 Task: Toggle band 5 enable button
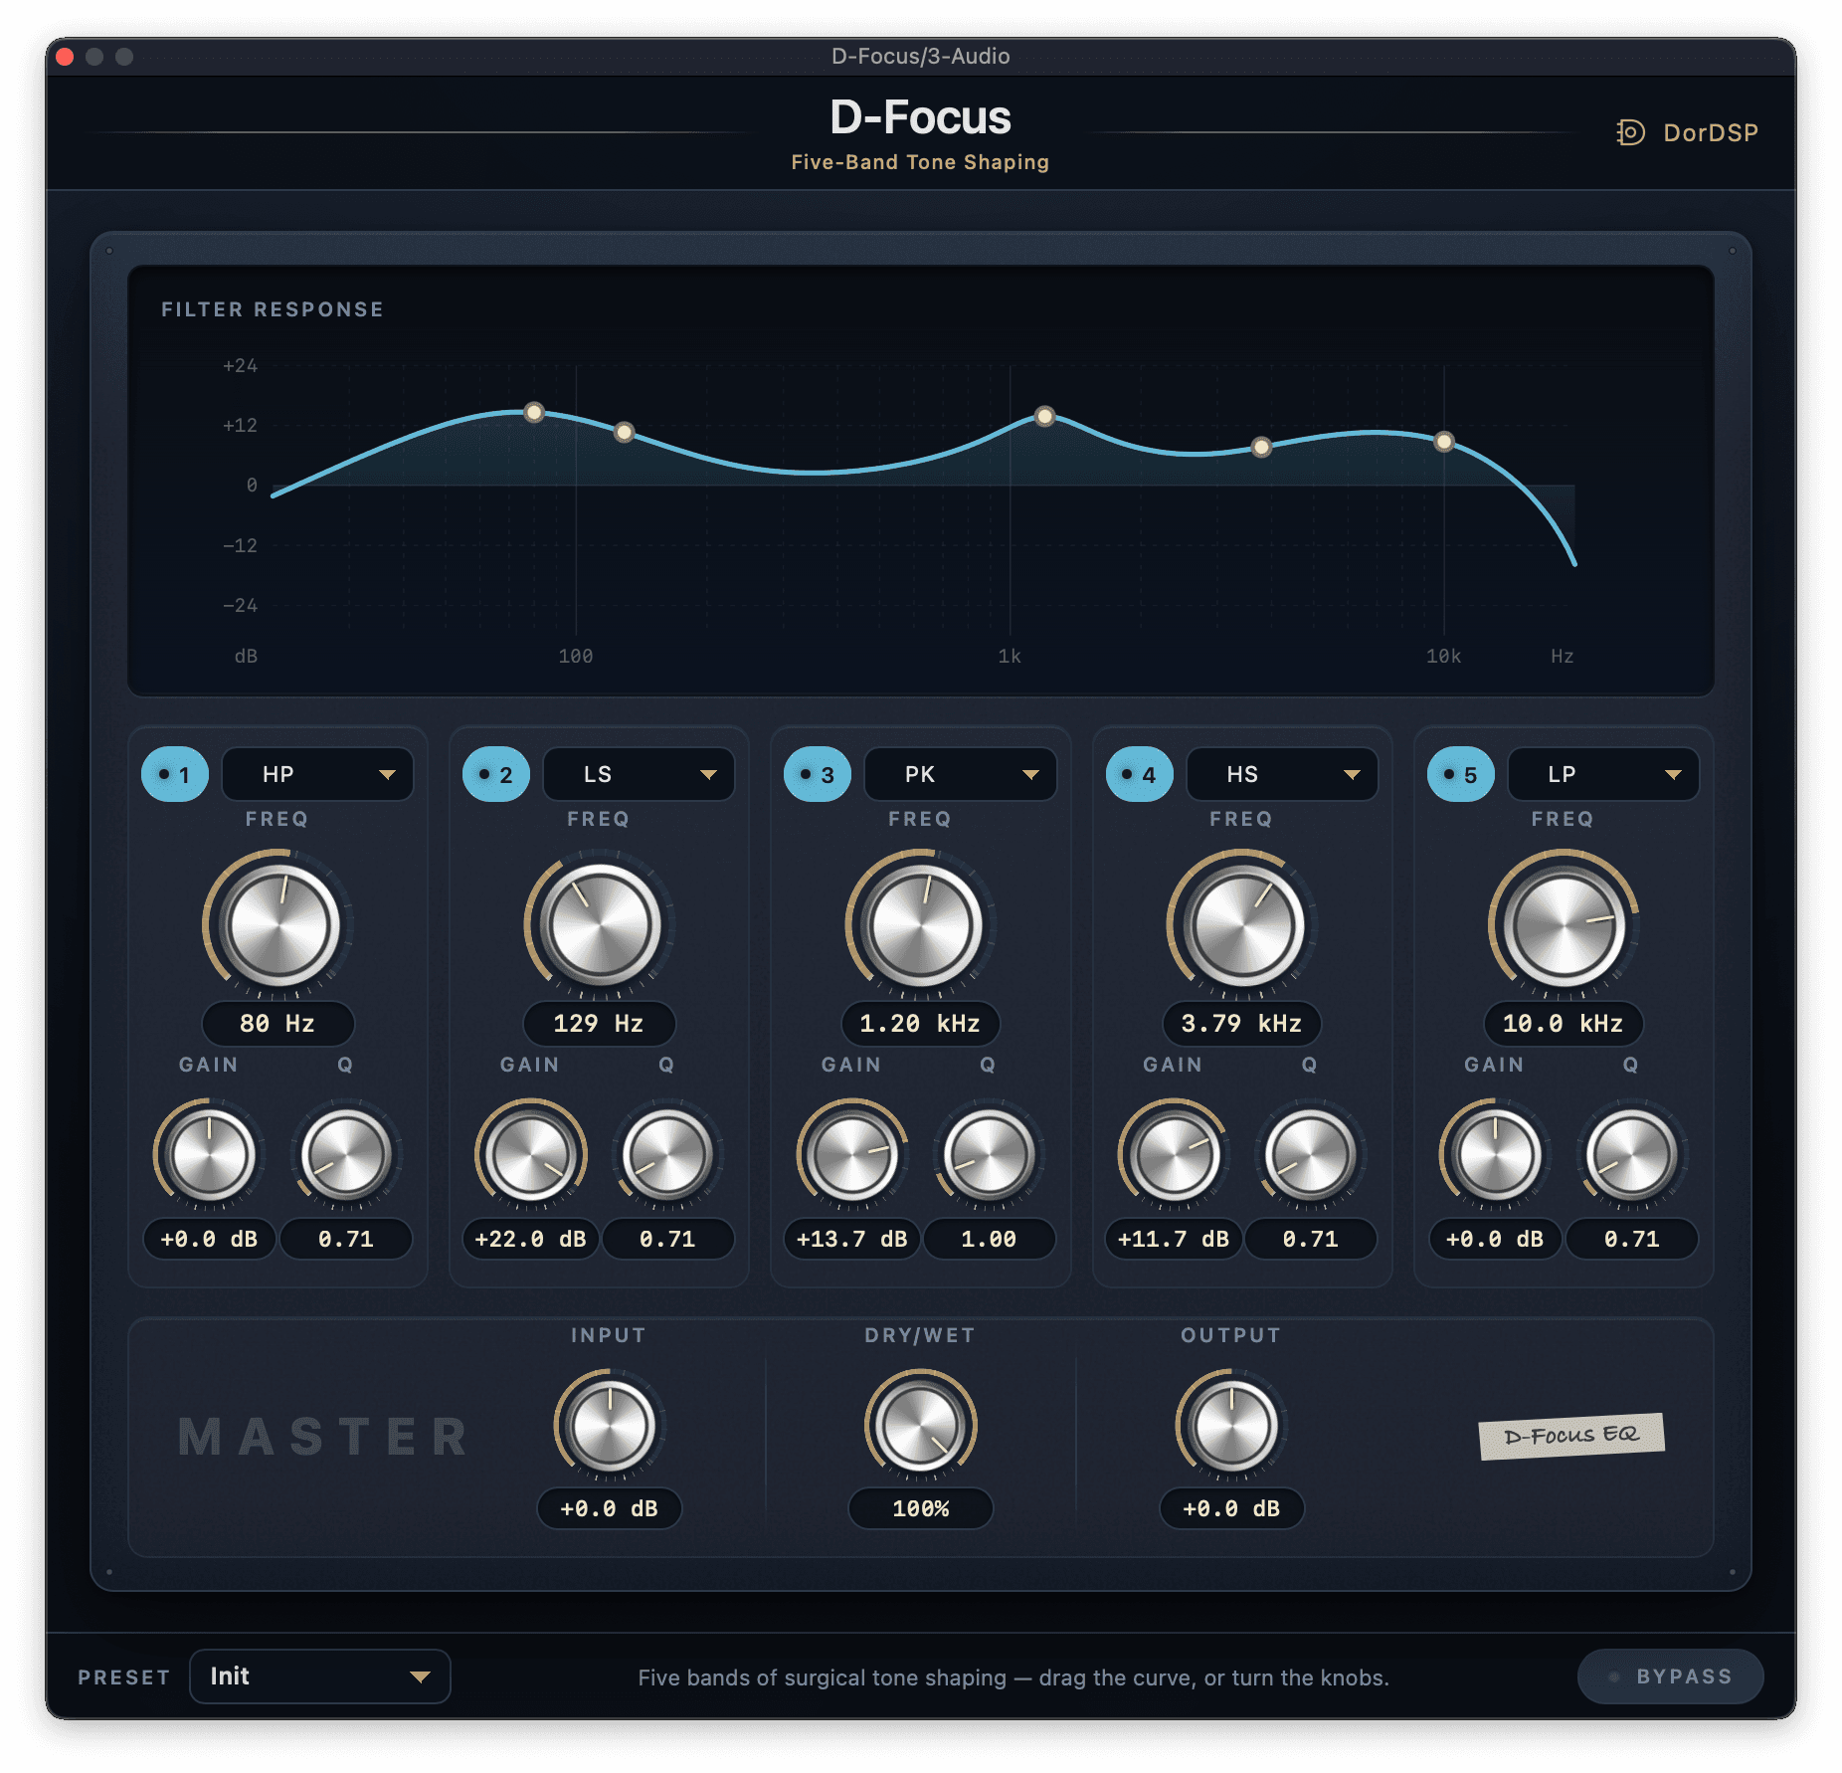pyautogui.click(x=1461, y=774)
